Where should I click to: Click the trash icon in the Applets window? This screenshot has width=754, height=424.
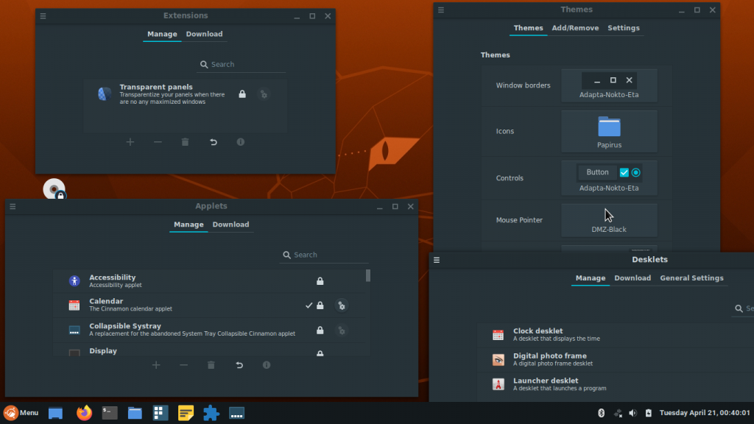[211, 364]
